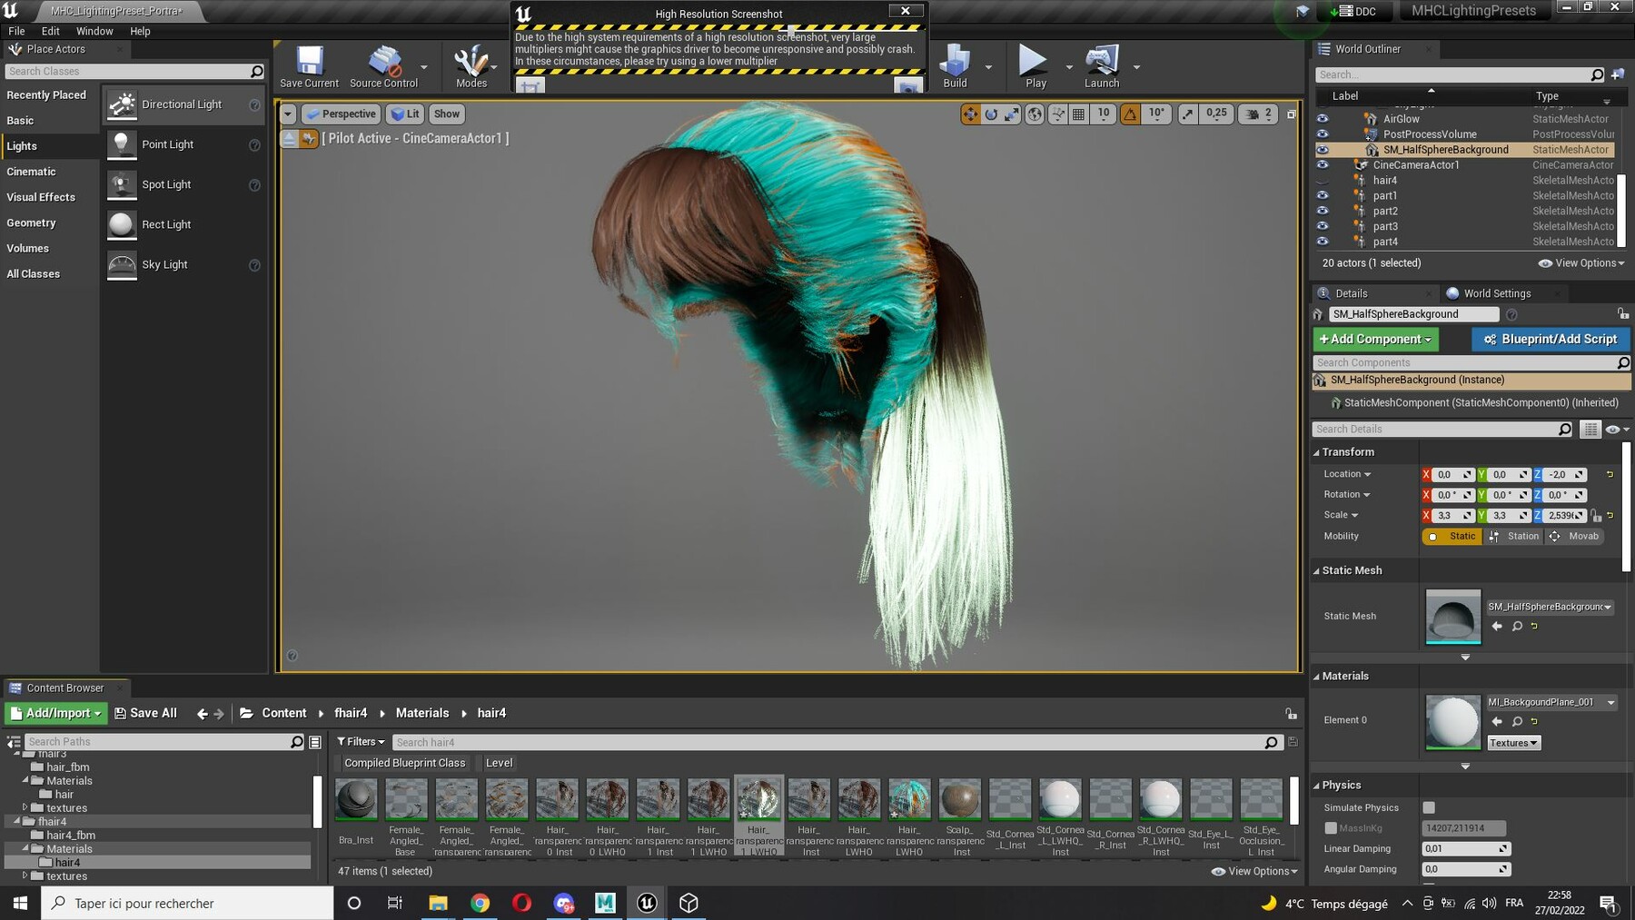This screenshot has width=1635, height=920.
Task: Toggle rotation snapping icon in viewport
Action: click(x=1130, y=114)
